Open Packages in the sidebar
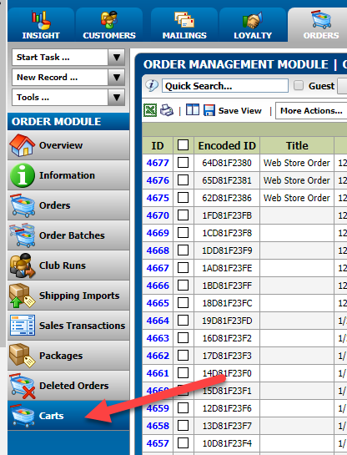This screenshot has height=455, width=347. click(68, 356)
